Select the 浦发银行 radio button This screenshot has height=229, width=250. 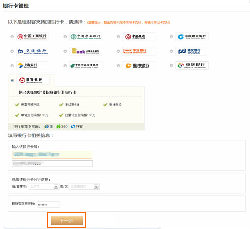[x=171, y=51]
